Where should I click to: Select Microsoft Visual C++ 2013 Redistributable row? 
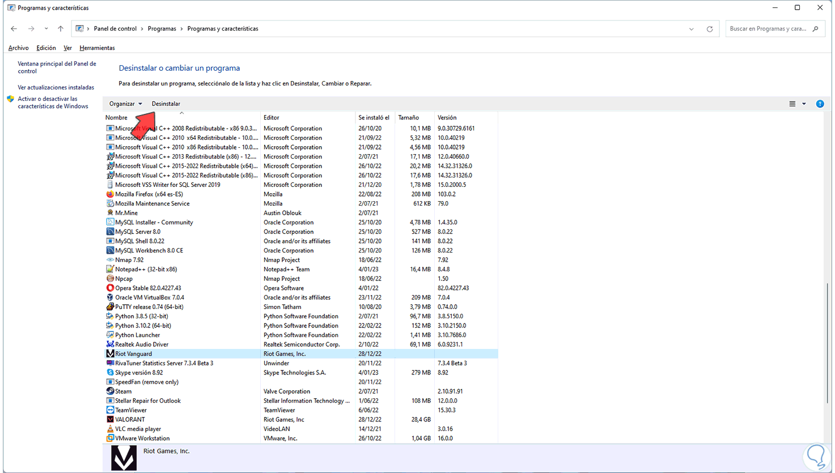(302, 157)
